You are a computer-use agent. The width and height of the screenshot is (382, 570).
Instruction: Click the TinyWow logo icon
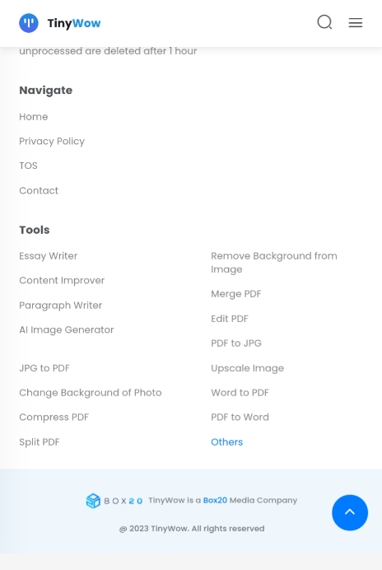pos(29,23)
